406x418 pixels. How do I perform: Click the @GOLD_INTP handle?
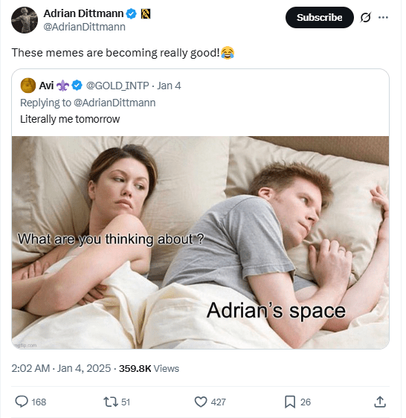tap(117, 86)
